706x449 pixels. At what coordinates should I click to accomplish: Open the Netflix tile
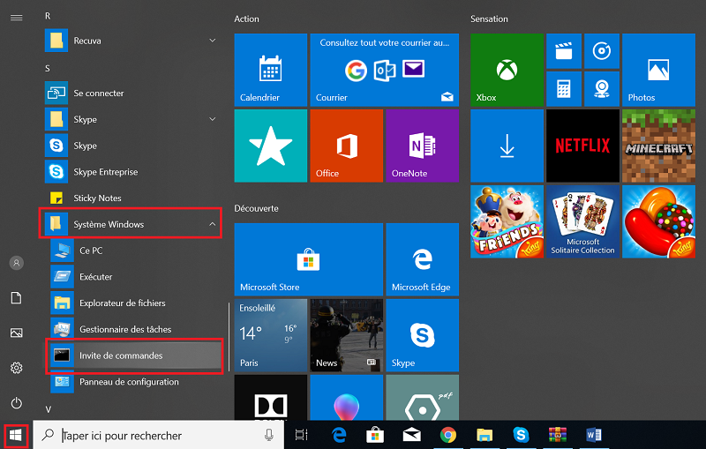click(x=582, y=146)
